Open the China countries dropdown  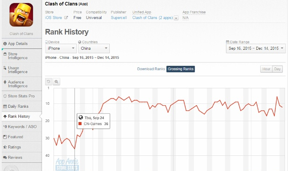coord(94,48)
